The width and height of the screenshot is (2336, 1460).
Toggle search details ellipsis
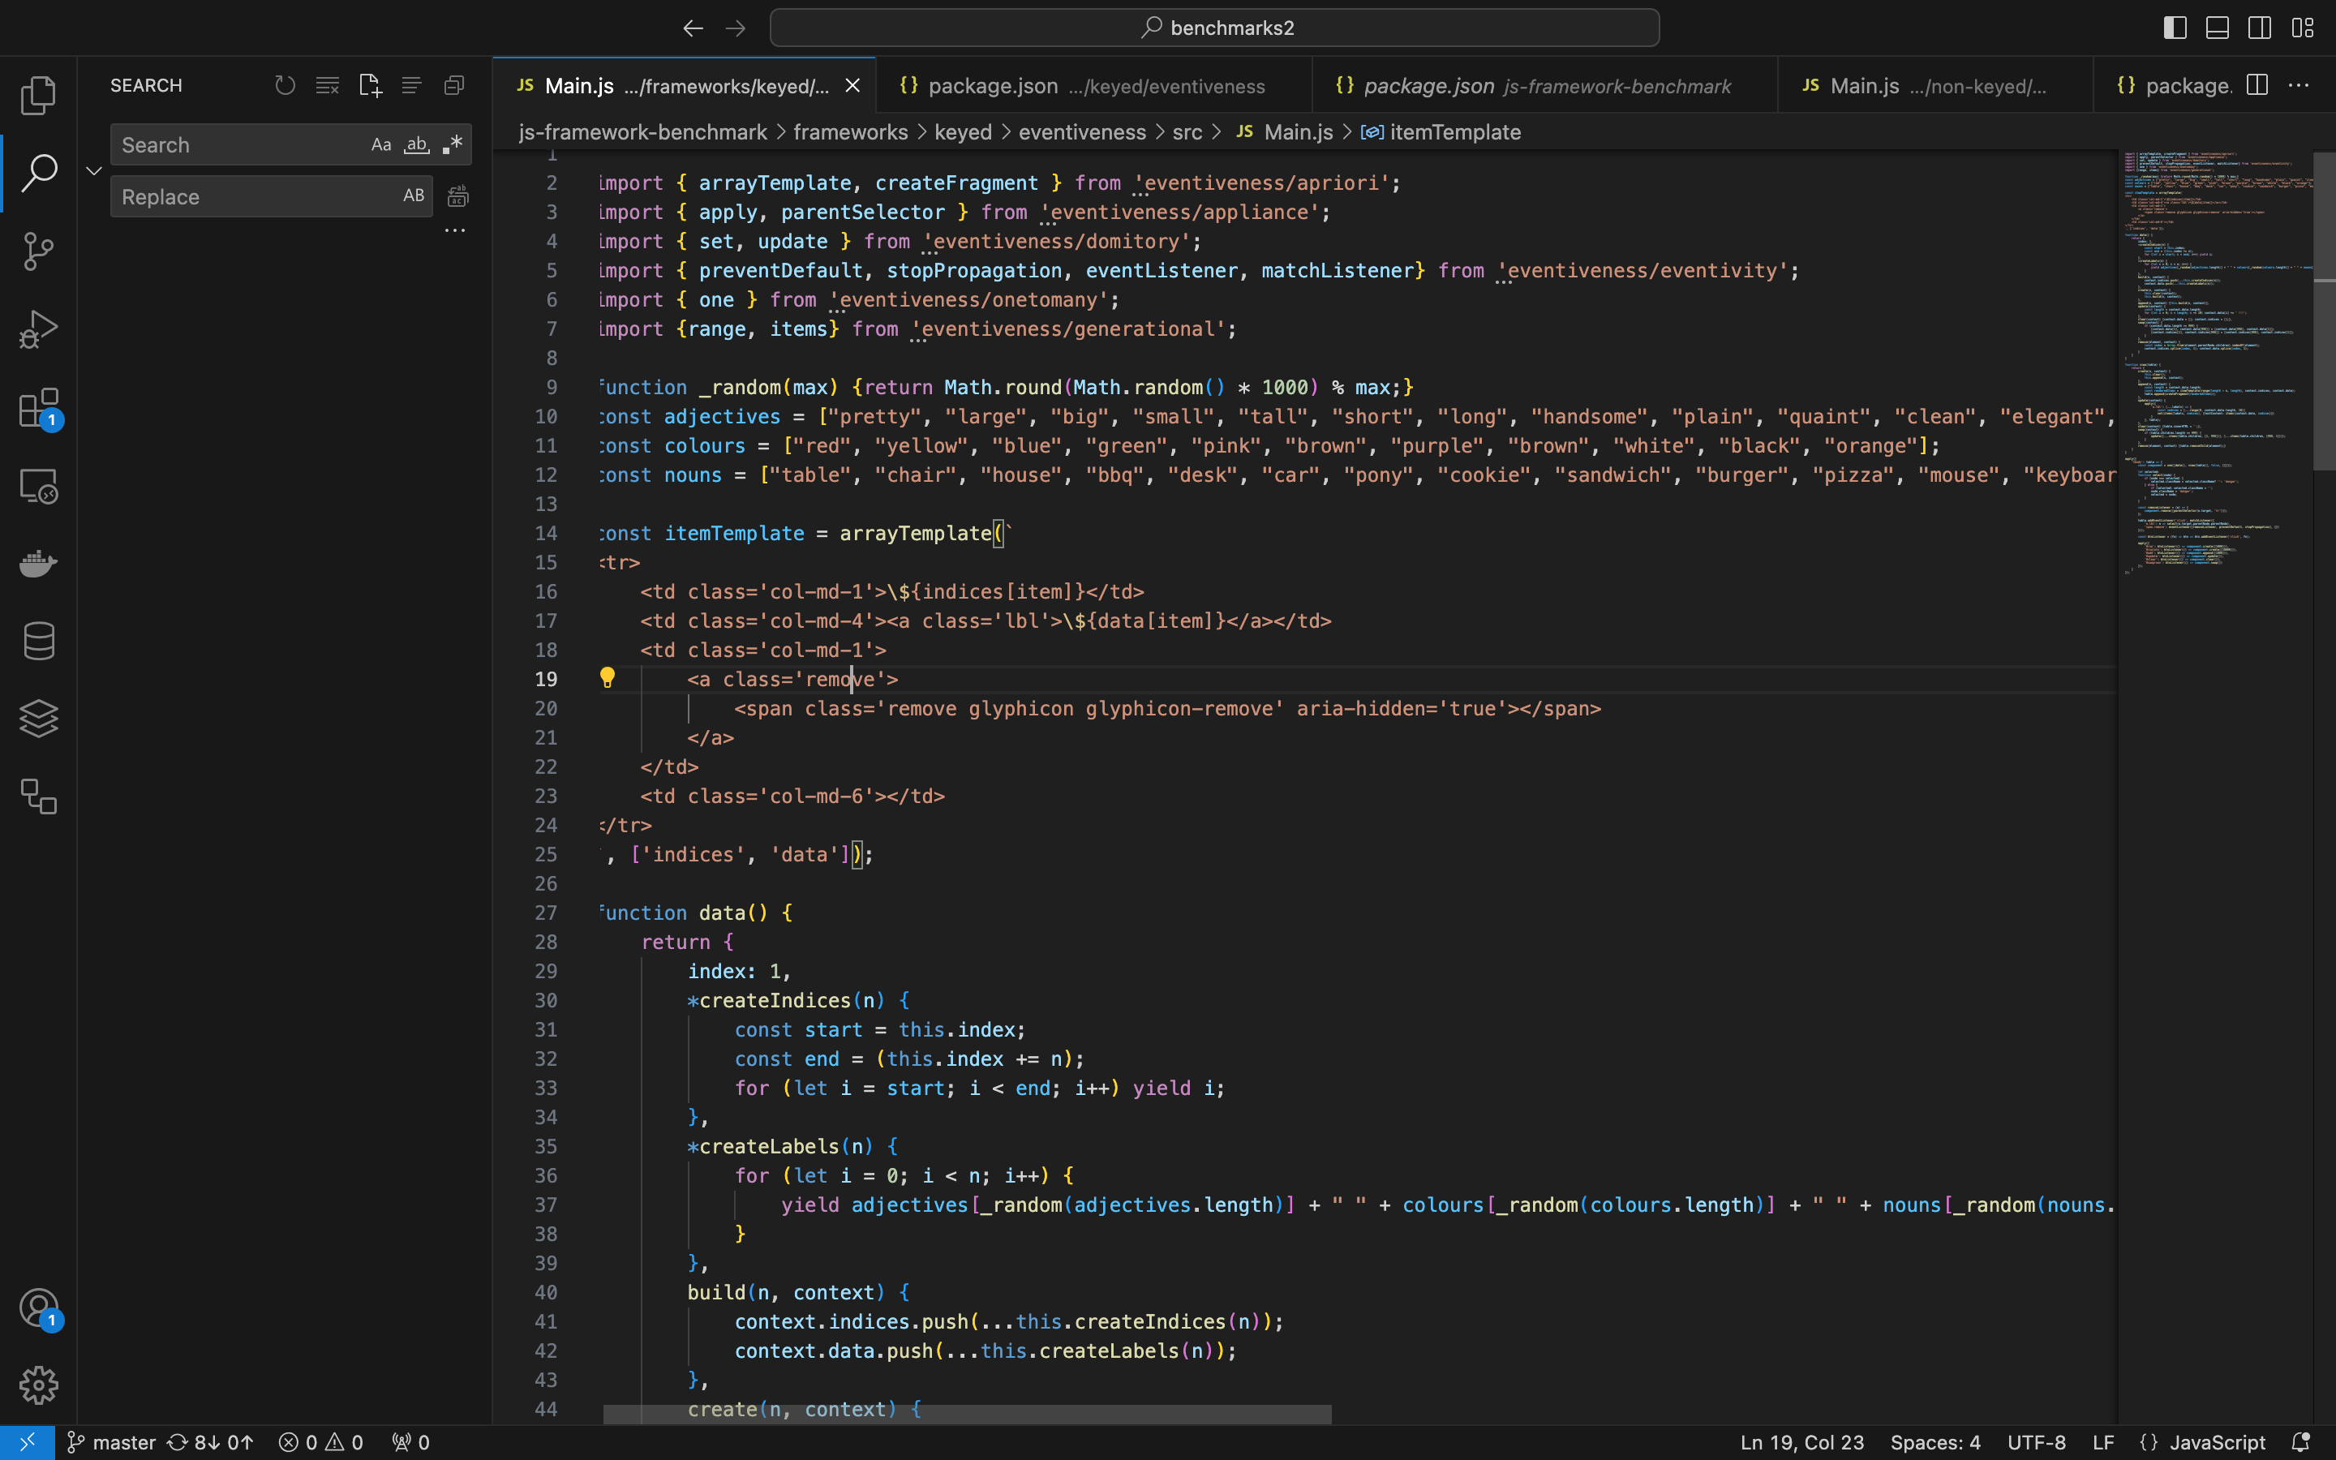coord(455,231)
